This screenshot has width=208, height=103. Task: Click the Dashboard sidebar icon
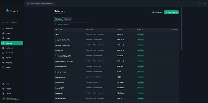click(3, 29)
